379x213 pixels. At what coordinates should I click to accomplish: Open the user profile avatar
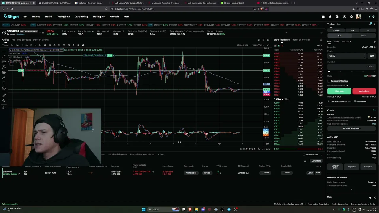359,17
